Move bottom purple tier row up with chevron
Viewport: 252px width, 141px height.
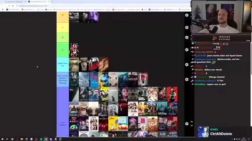[x=192, y=122]
